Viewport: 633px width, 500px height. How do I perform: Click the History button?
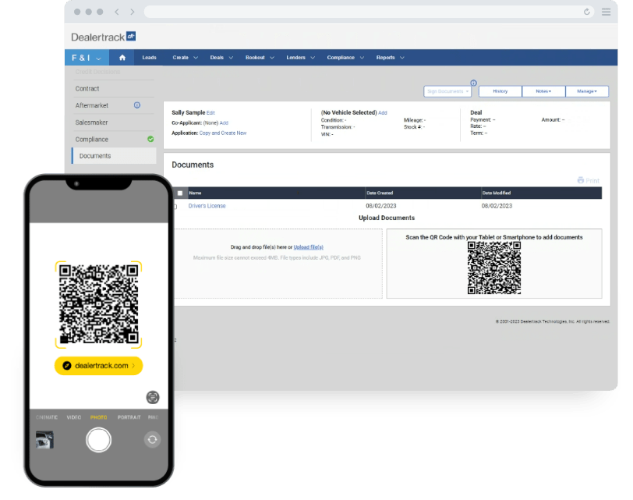click(x=500, y=91)
